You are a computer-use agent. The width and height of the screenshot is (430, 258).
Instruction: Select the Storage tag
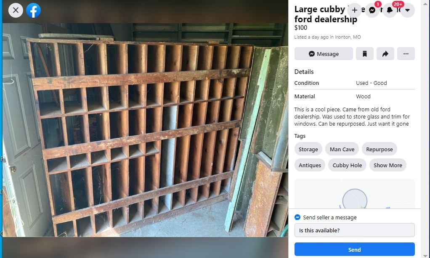coord(308,149)
